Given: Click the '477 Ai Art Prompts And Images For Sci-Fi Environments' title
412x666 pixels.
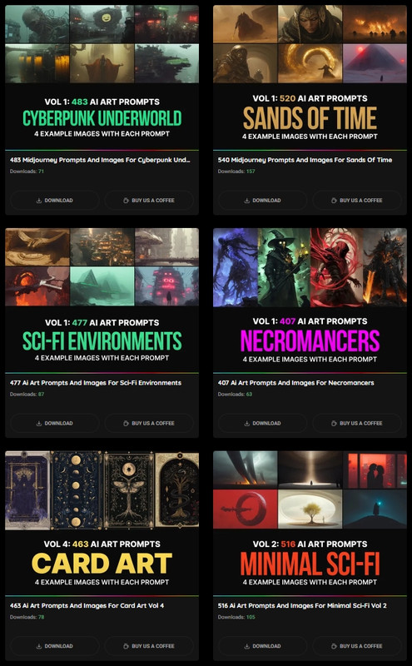Looking at the screenshot, I should (x=96, y=383).
